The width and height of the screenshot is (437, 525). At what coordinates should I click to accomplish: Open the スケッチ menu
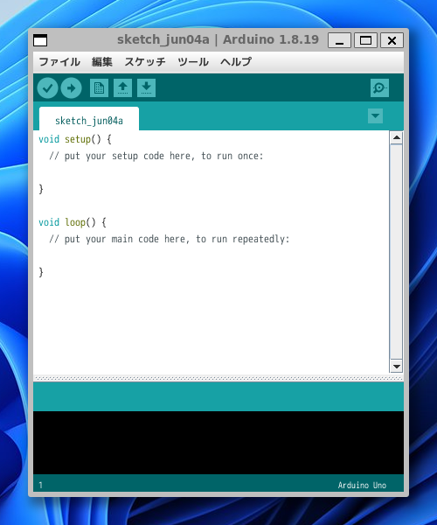coord(145,62)
